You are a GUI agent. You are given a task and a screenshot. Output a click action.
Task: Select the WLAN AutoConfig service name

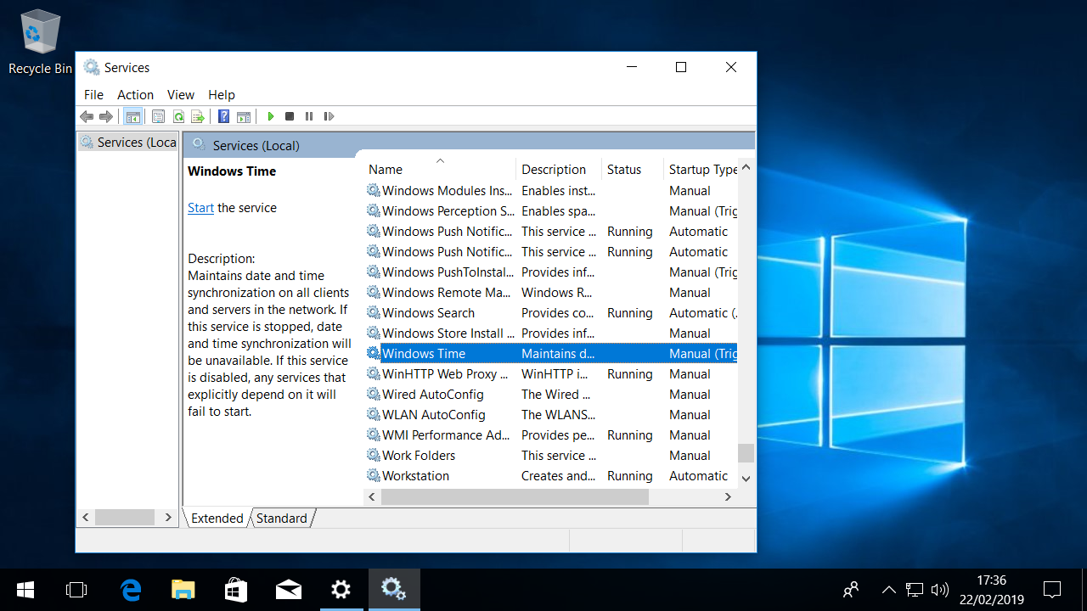pyautogui.click(x=434, y=415)
